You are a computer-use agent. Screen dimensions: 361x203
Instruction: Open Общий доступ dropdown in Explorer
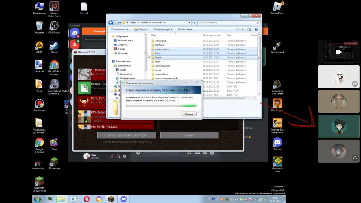162,30
